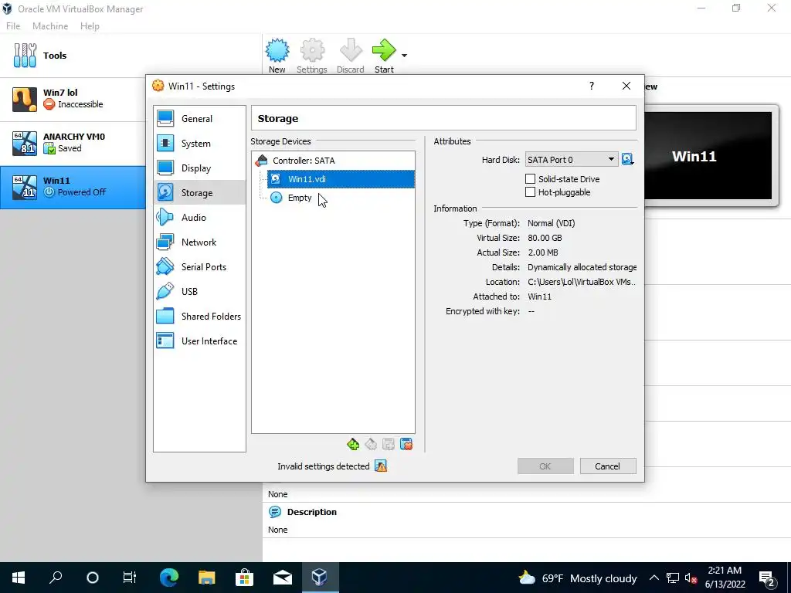Open the Machine menu
Image resolution: width=791 pixels, height=593 pixels.
tap(50, 25)
